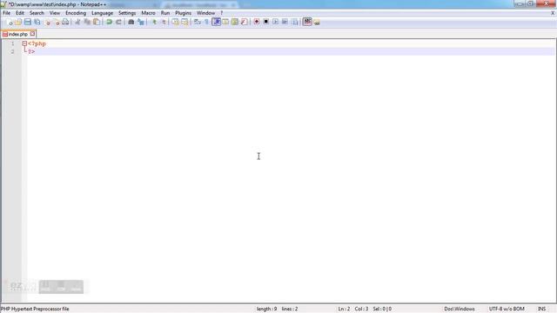Print the document from the toolbar
The image size is (557, 313).
coord(65,22)
